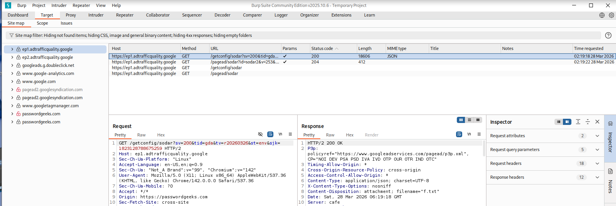616x206 pixels.
Task: Select Inspector right-hand layout icon
Action: click(567, 122)
